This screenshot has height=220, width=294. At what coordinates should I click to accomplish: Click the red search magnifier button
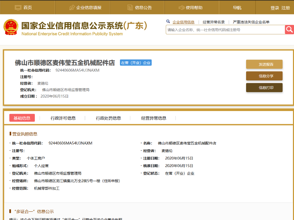tap(289, 30)
